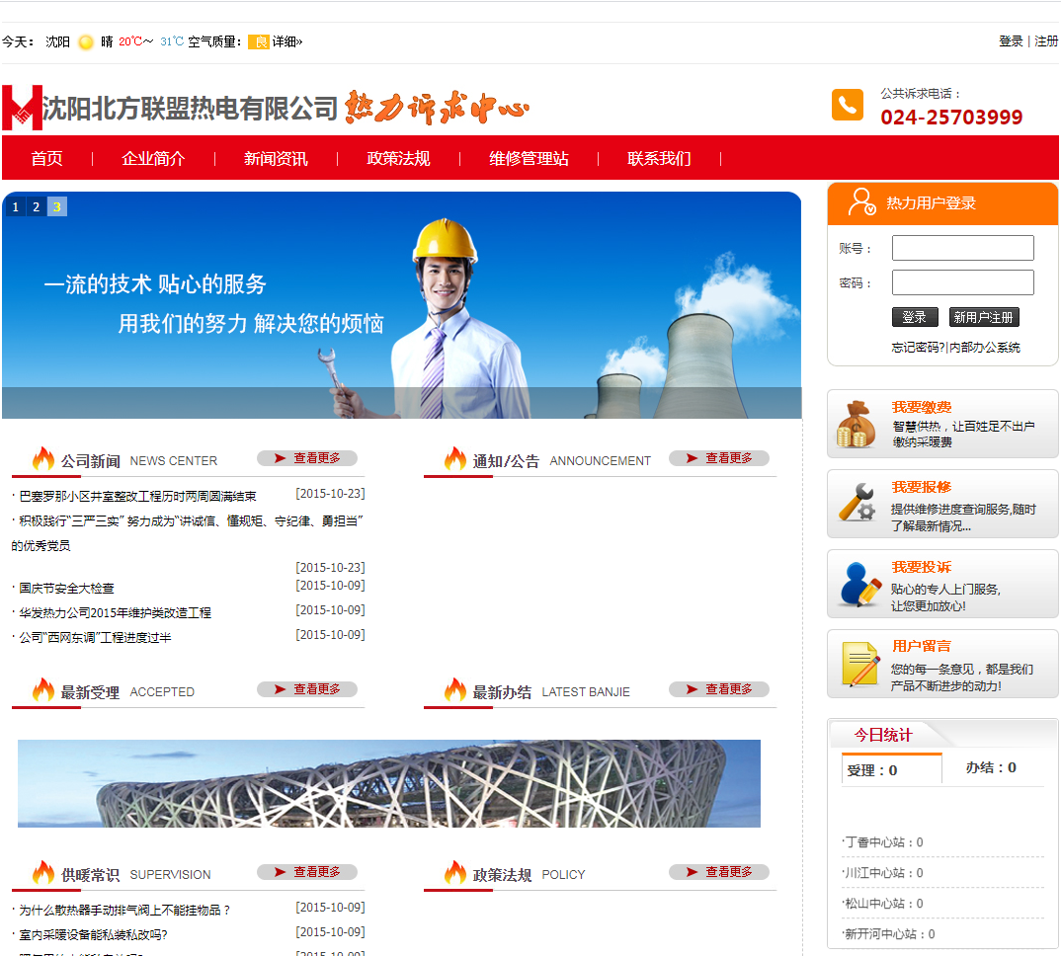Open news about 积极践行"三严三实"

188,533
